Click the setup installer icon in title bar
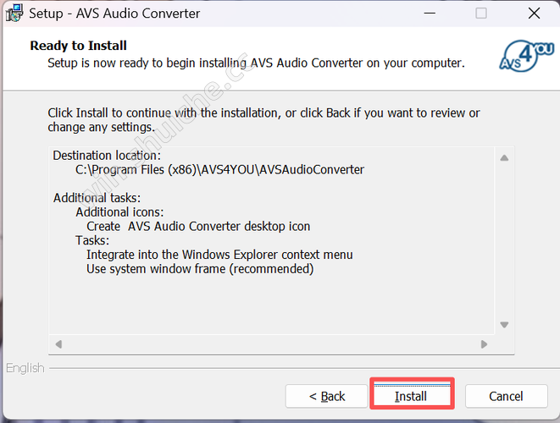Image resolution: width=560 pixels, height=423 pixels. pos(14,14)
